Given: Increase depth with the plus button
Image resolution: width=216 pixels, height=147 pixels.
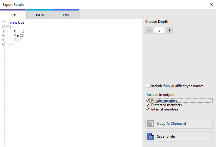Looking at the screenshot, I should [170, 30].
